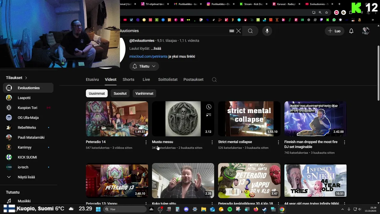Open RebelWerks channel in sidebar
Image resolution: width=380 pixels, height=214 pixels.
tap(28, 128)
